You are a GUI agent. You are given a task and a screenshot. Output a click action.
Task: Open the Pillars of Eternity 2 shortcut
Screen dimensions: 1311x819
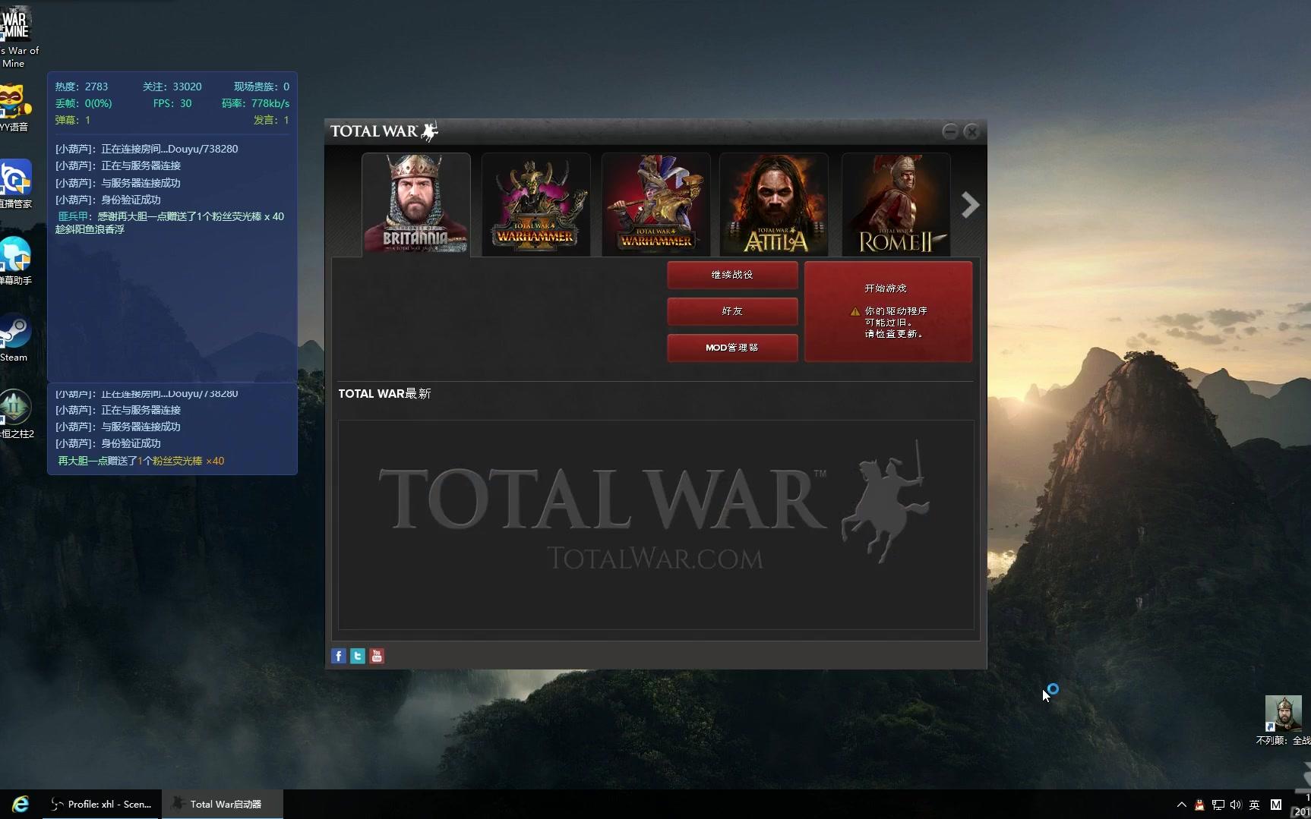coord(15,414)
